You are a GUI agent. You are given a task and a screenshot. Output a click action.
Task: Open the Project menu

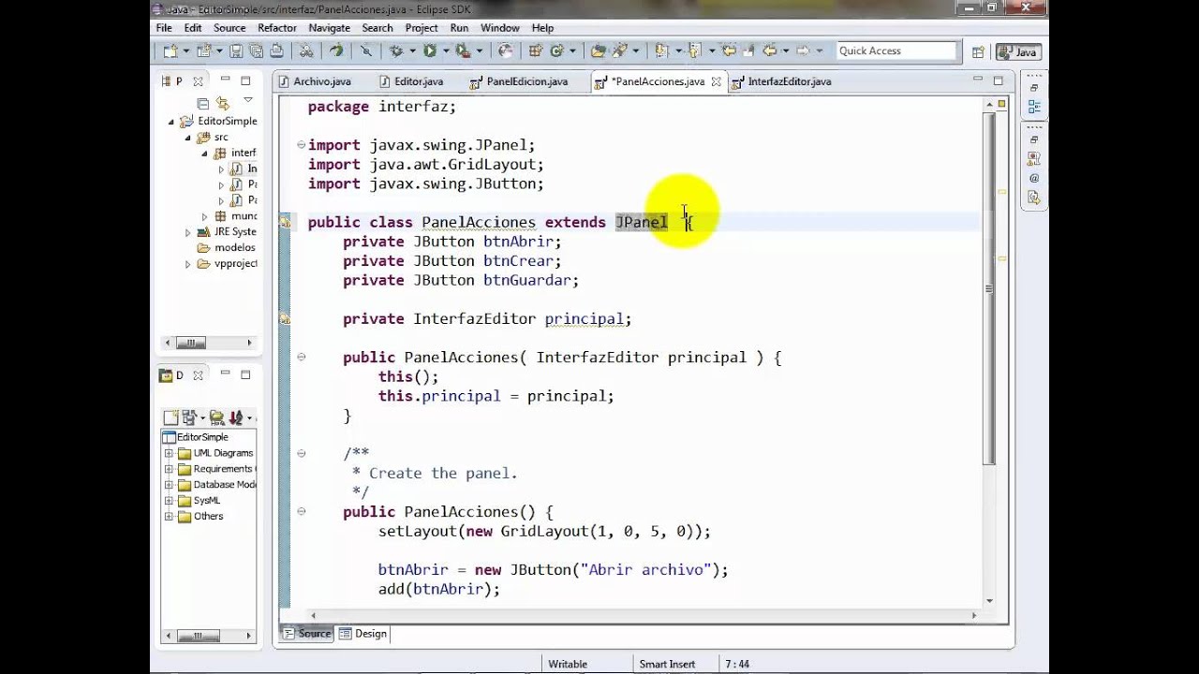[422, 28]
